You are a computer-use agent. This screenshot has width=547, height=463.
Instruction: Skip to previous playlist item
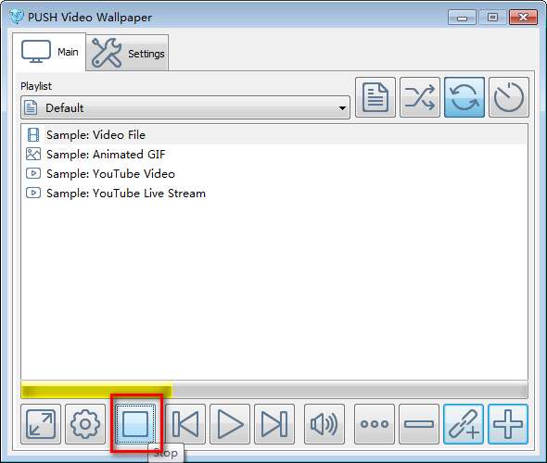(x=185, y=424)
